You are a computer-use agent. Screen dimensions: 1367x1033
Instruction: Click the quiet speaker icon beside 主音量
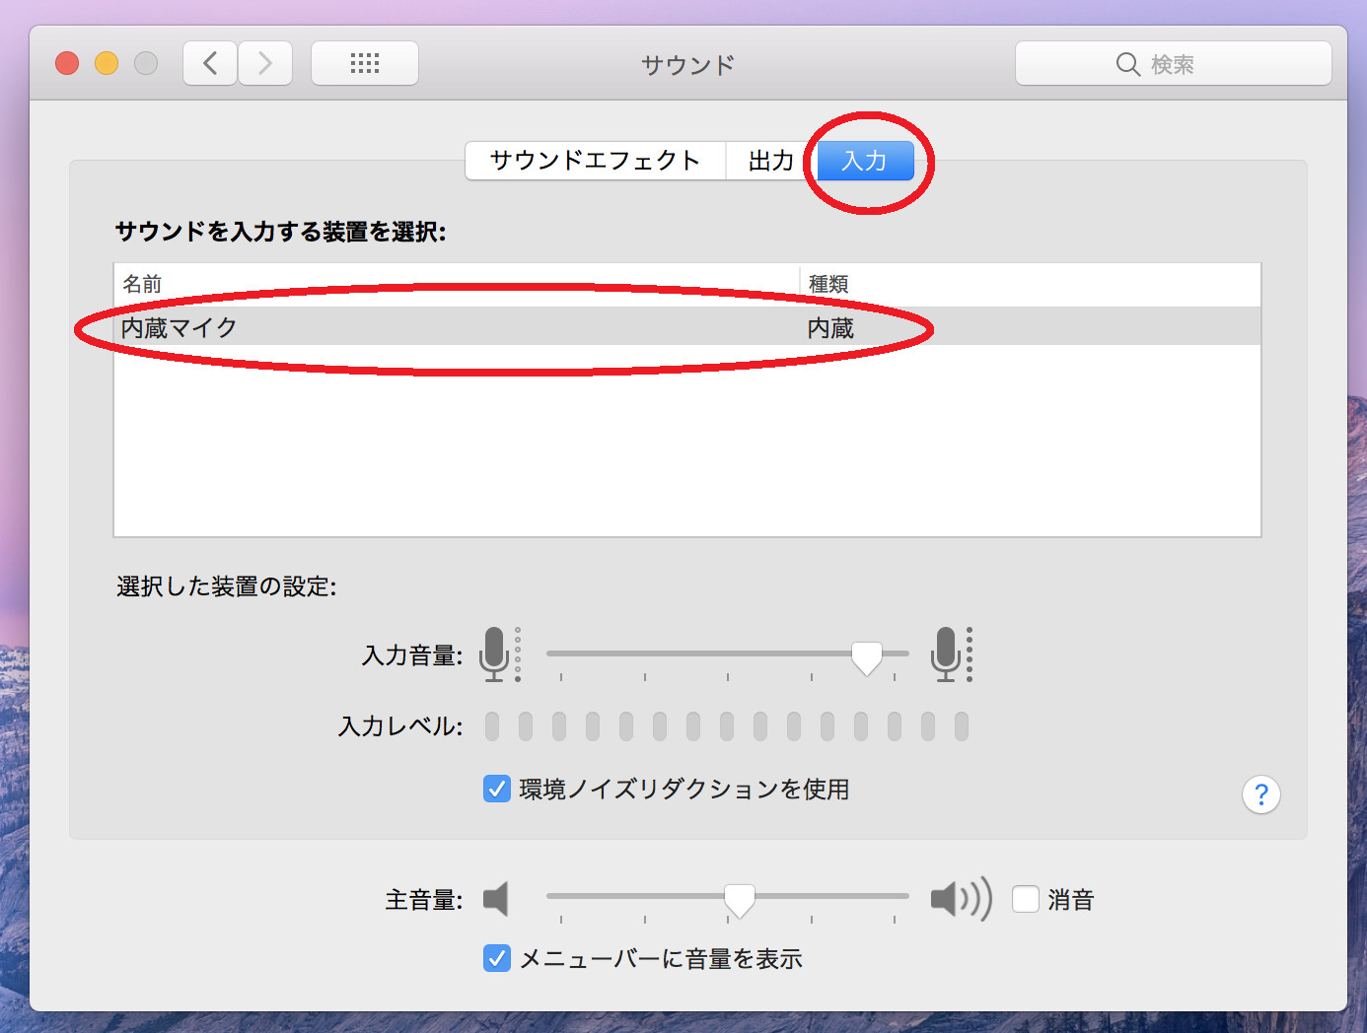496,899
